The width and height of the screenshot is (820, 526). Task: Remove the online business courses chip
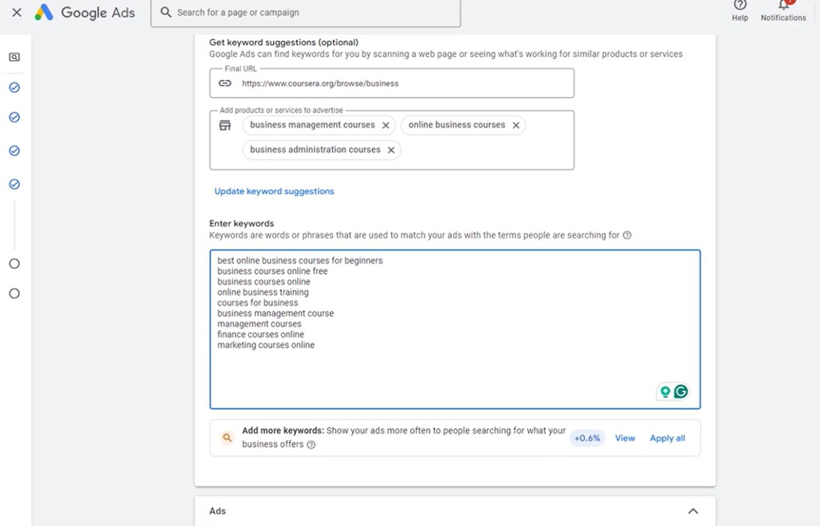(x=516, y=126)
